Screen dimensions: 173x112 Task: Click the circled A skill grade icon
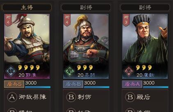pyautogui.click(x=12, y=97)
